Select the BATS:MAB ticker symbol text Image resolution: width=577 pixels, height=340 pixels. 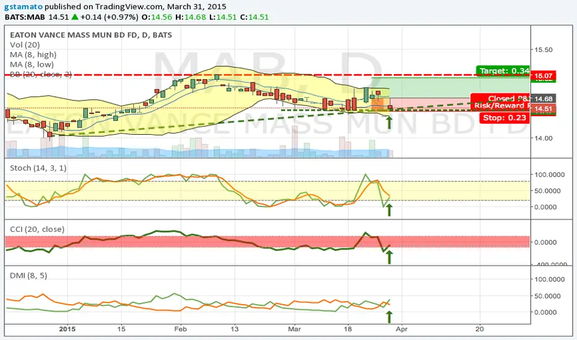(25, 17)
